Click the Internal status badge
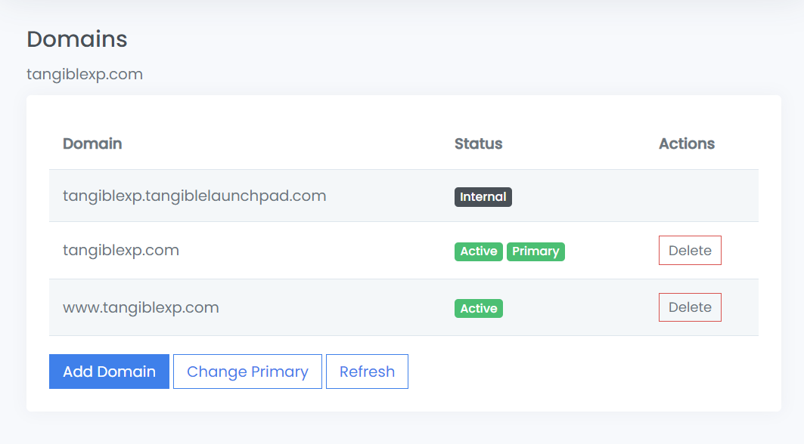The width and height of the screenshot is (804, 444). 483,197
